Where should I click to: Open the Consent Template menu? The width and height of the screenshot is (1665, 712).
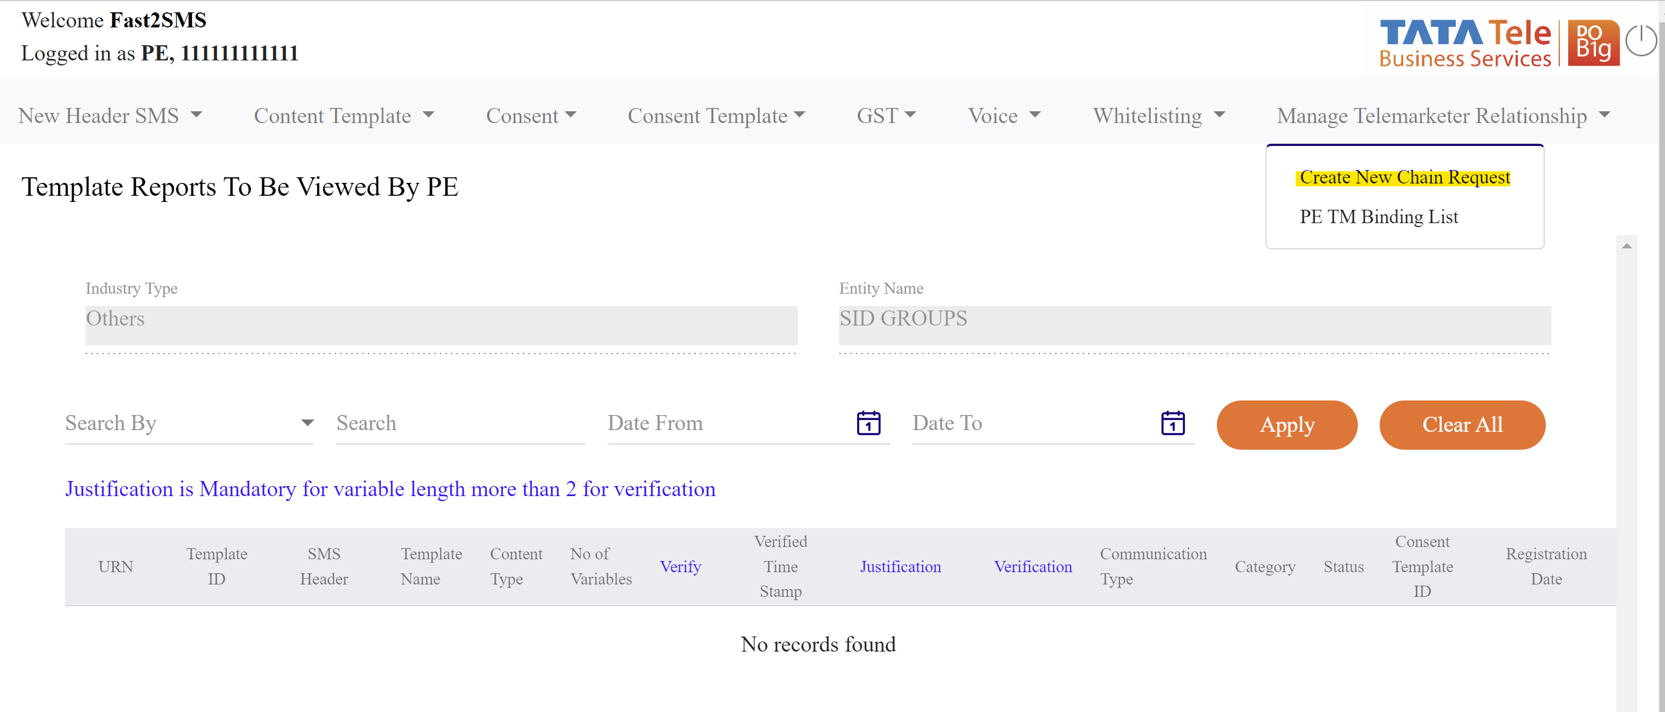click(716, 116)
